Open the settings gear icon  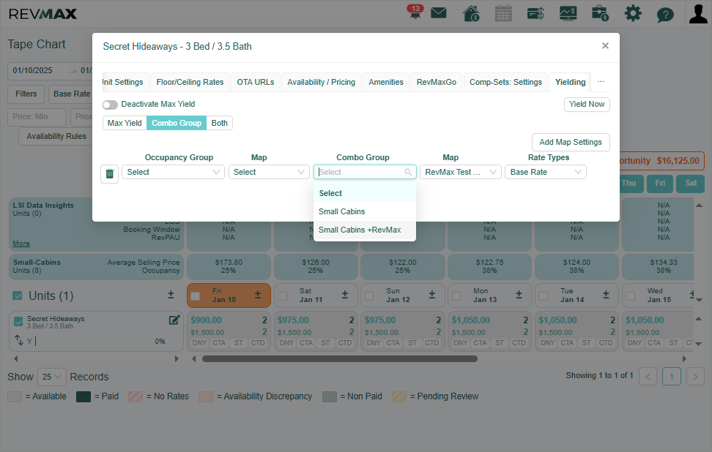click(x=633, y=13)
